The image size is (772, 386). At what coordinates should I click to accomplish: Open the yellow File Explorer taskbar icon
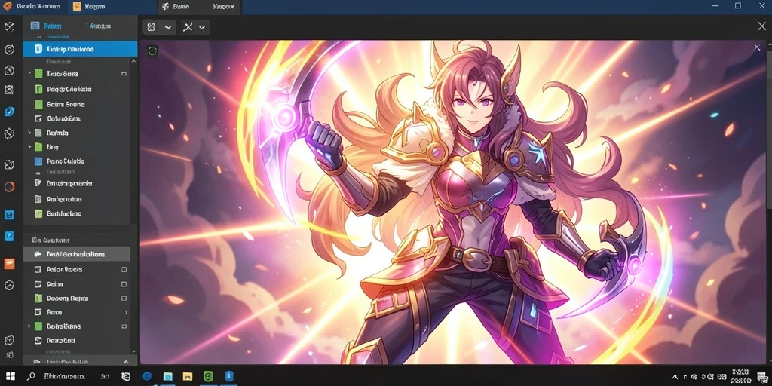(x=188, y=376)
